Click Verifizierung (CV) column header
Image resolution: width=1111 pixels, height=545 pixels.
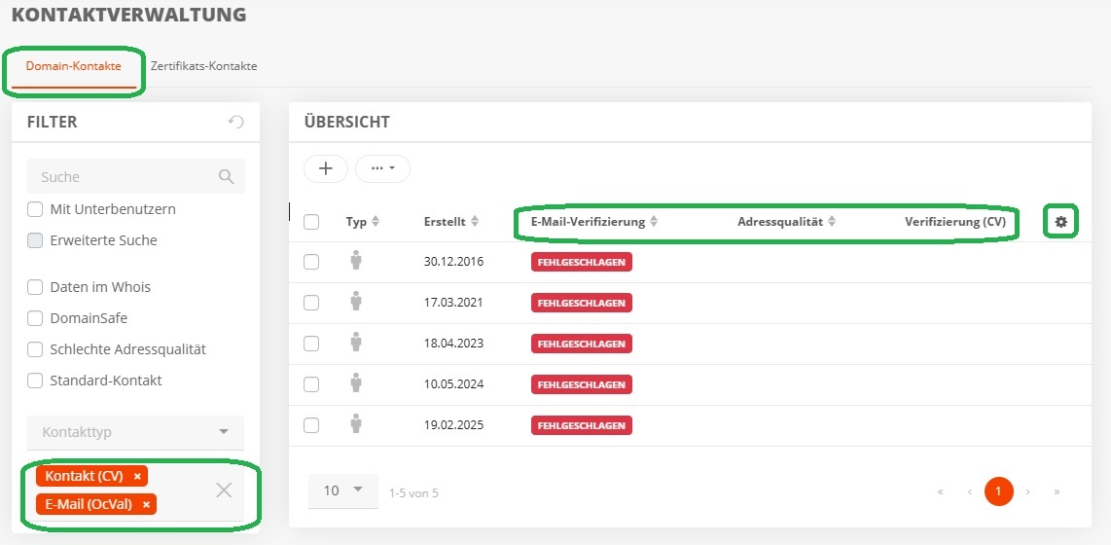955,222
